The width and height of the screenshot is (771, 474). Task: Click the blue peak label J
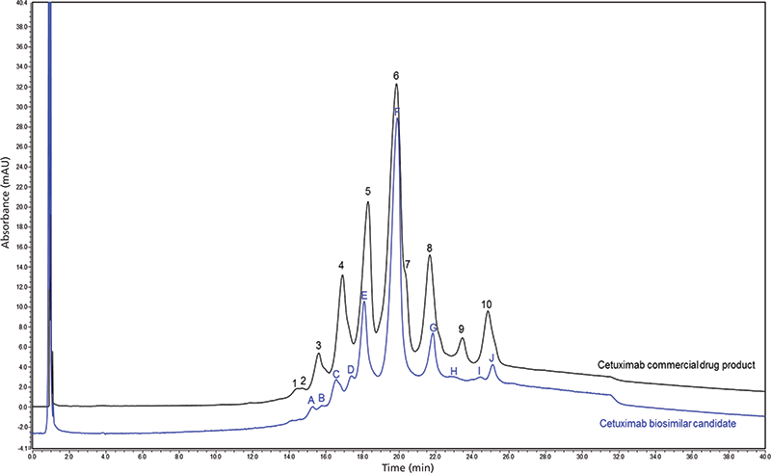[x=492, y=358]
